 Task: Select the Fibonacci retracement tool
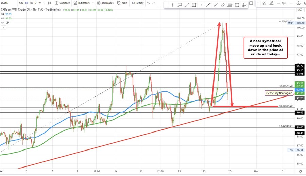(x=230, y=5)
